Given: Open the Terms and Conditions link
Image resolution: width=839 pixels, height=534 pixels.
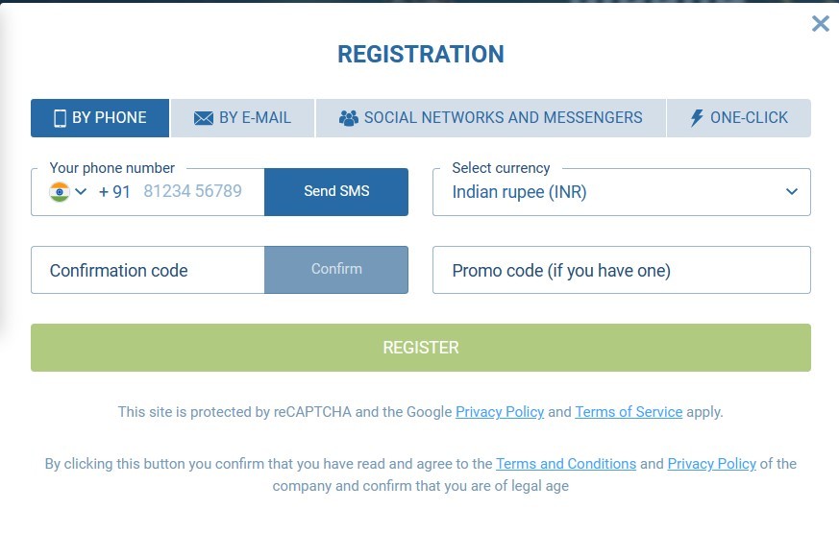Looking at the screenshot, I should click(x=566, y=464).
